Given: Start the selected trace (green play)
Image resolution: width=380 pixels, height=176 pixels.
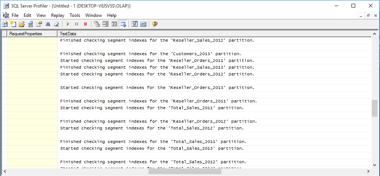Looking at the screenshot, I should [x=68, y=24].
